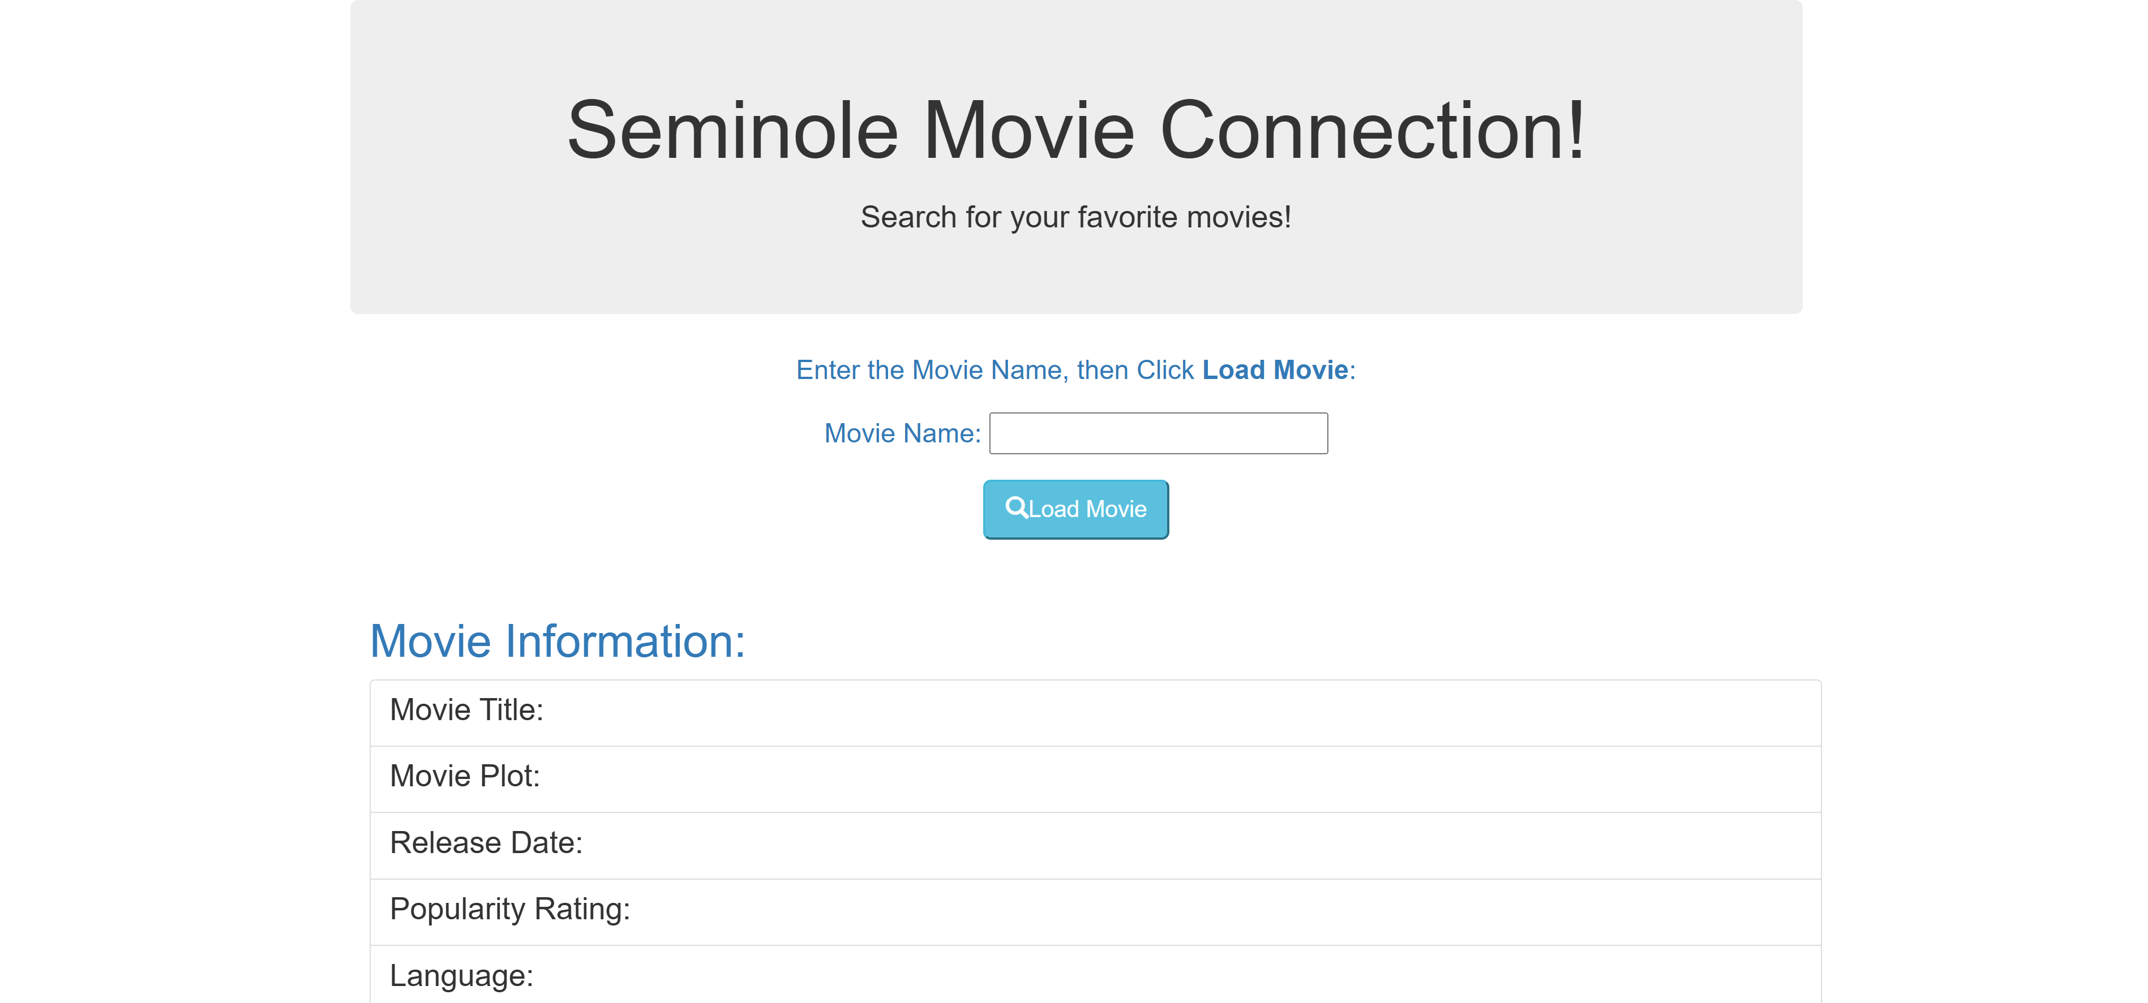Viewport: 2148px width, 1003px height.
Task: Click the "Movie Information:" heading
Action: (557, 641)
